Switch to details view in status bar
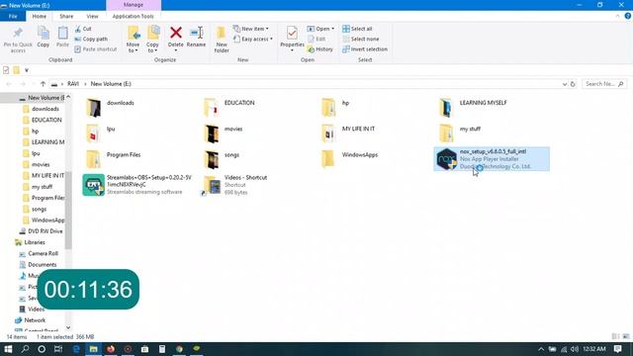 click(x=615, y=336)
